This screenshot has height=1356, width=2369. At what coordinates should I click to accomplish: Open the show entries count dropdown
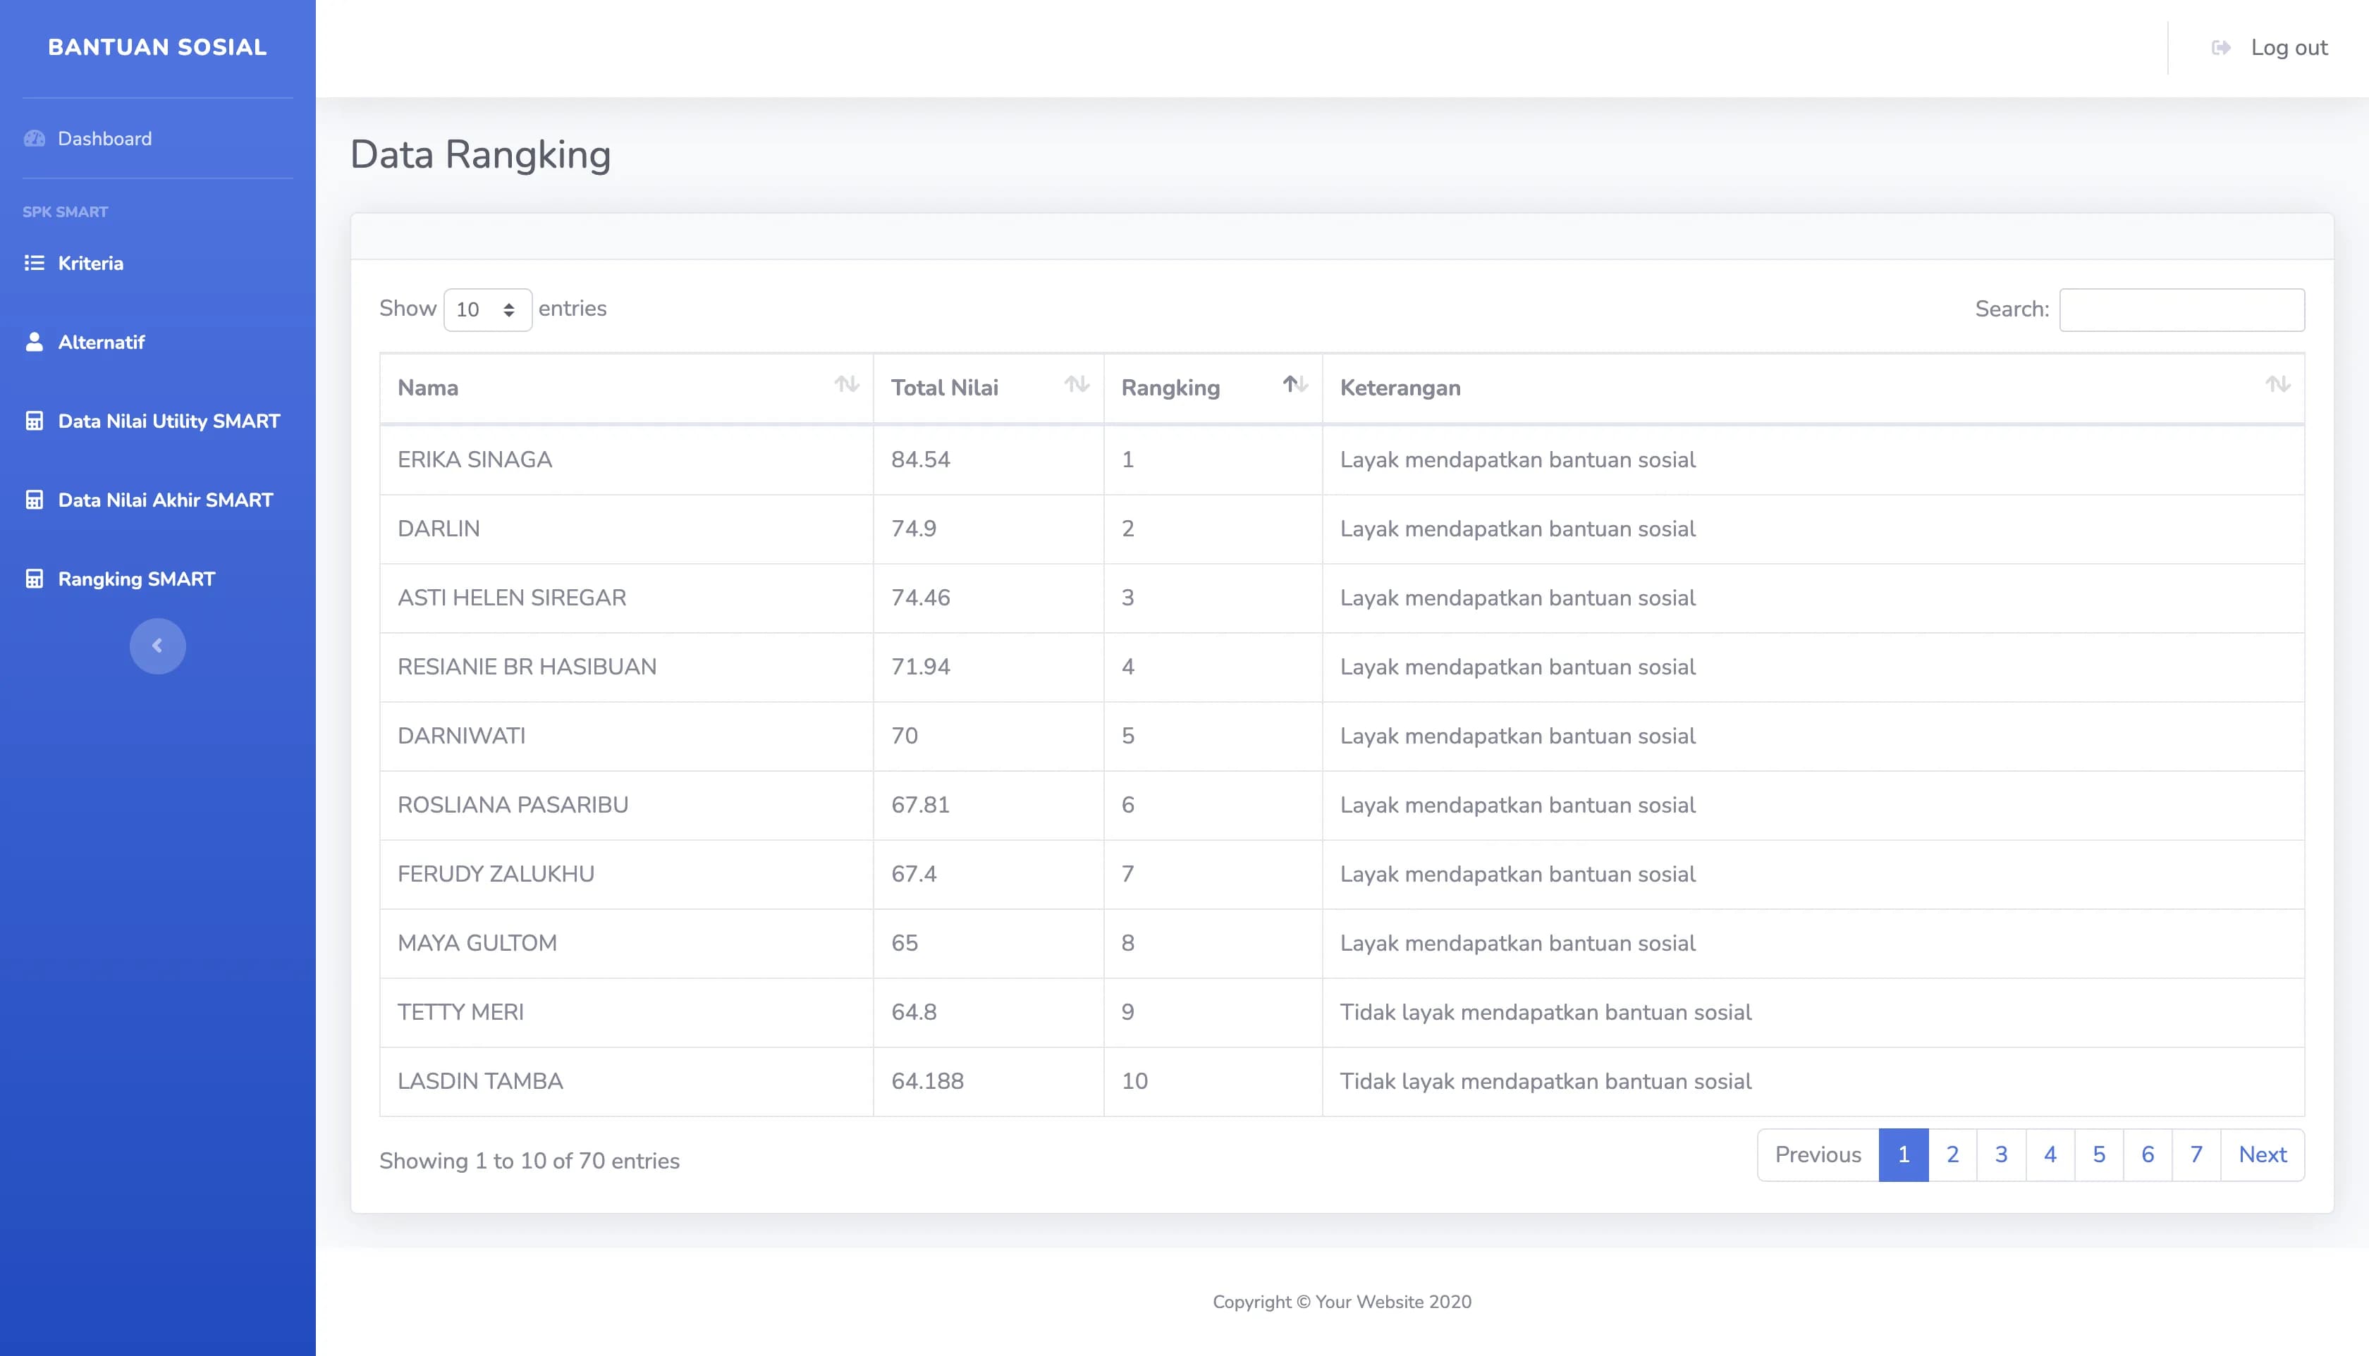pos(487,309)
